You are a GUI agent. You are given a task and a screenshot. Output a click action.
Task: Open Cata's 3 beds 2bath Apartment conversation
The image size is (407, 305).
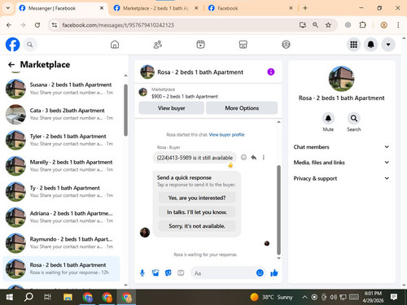point(61,115)
